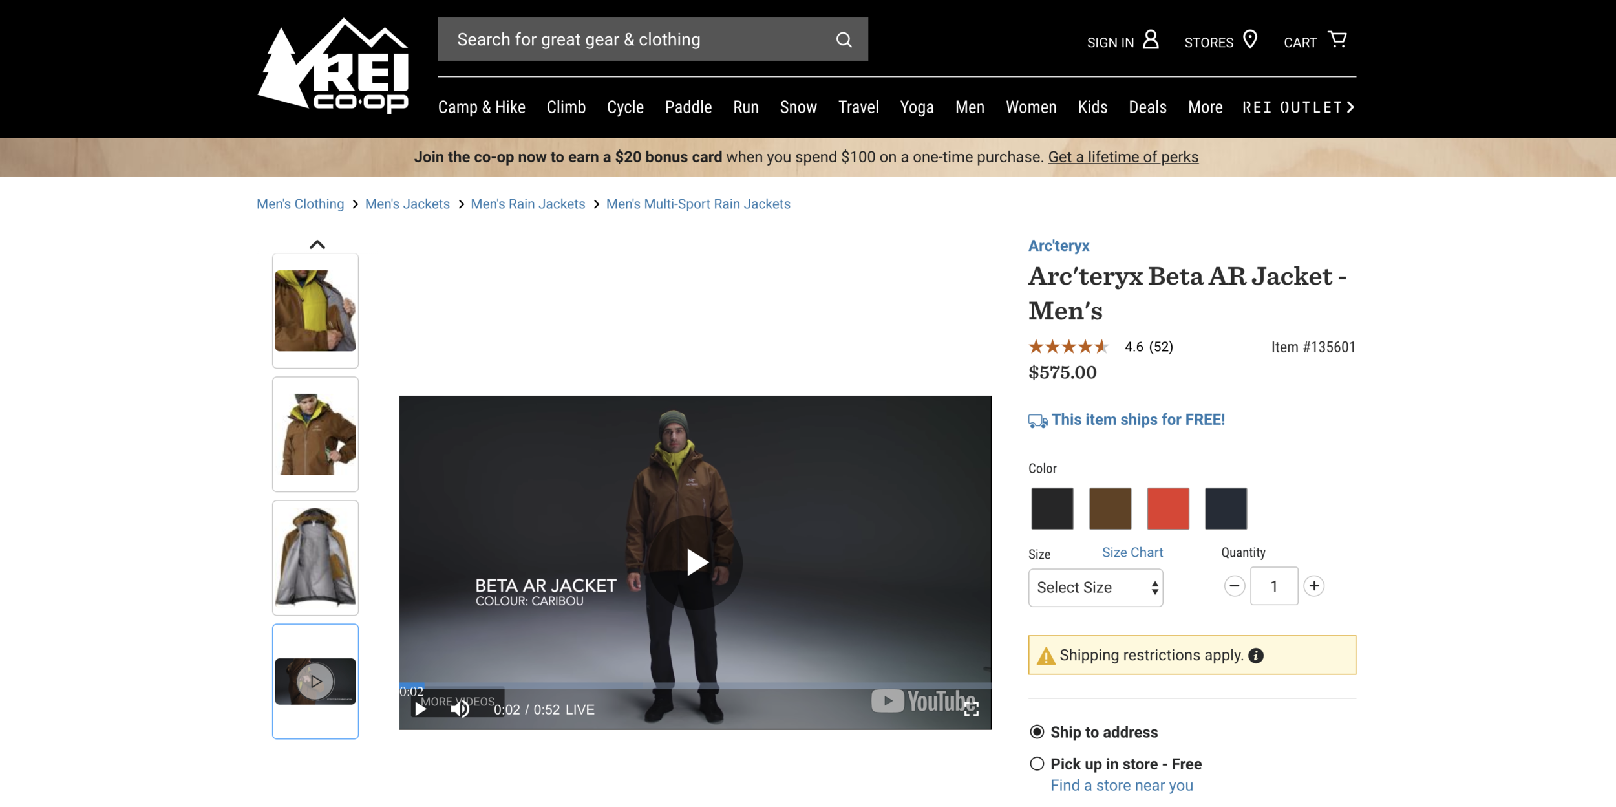Image resolution: width=1616 pixels, height=807 pixels.
Task: Click the quantity number field
Action: pos(1273,586)
